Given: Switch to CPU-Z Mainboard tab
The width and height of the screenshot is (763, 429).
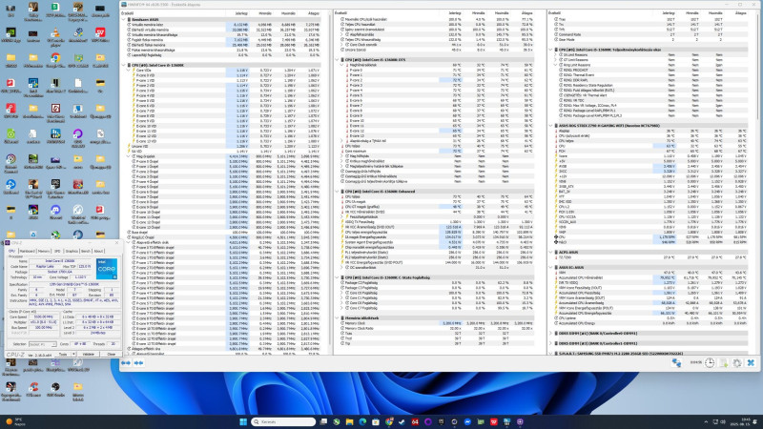Looking at the screenshot, I should tap(27, 251).
